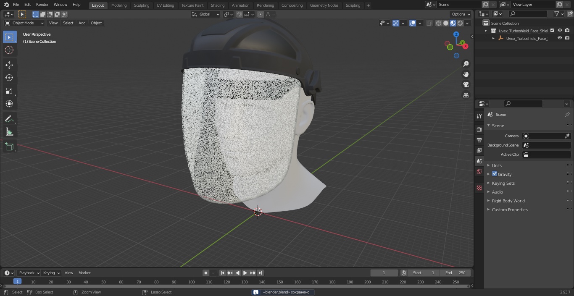Image resolution: width=574 pixels, height=296 pixels.
Task: Hide Uvex_Turboshield_Face_ object with eye icon
Action: click(x=560, y=38)
